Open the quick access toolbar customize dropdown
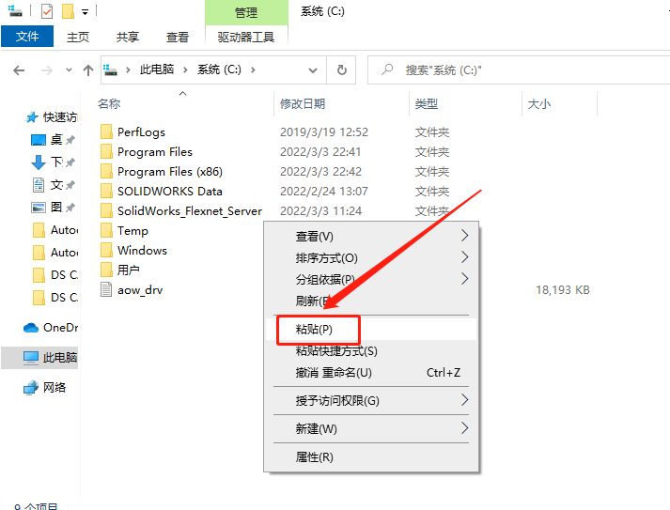 [85, 12]
